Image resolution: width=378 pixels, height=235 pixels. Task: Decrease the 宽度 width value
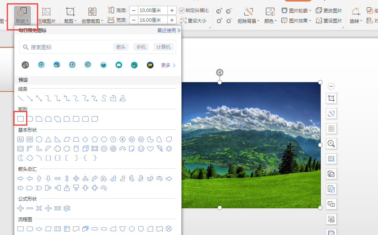click(x=134, y=20)
